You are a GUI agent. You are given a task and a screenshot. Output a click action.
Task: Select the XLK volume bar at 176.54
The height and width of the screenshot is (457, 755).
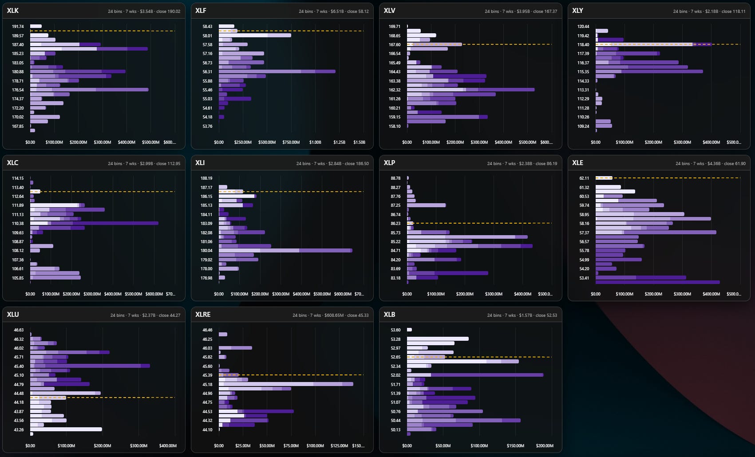click(x=89, y=90)
